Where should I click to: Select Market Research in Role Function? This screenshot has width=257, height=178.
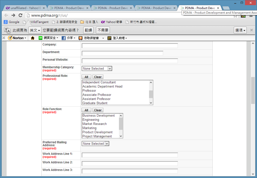(94, 124)
